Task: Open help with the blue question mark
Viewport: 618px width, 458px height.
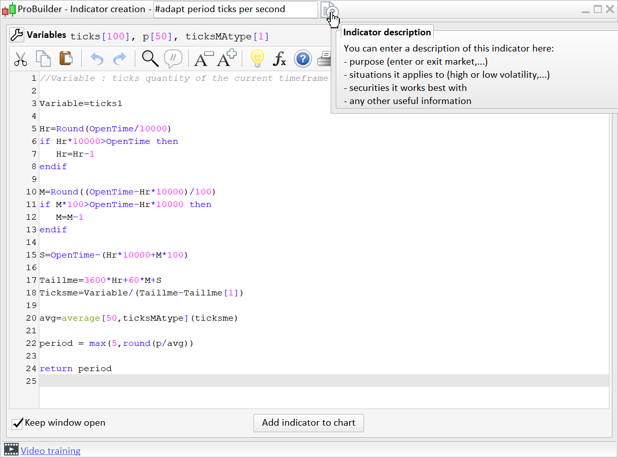Action: point(302,59)
